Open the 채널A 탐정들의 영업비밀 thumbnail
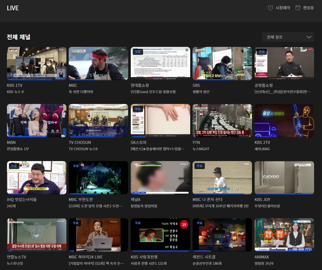This screenshot has height=270, width=322. (161, 178)
